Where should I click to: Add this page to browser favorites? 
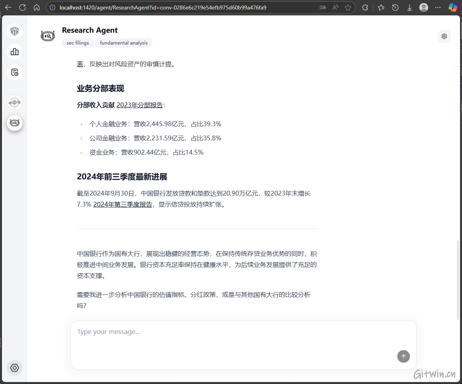348,7
